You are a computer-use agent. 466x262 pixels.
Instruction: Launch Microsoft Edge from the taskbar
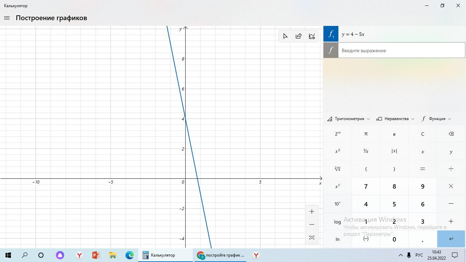129,255
